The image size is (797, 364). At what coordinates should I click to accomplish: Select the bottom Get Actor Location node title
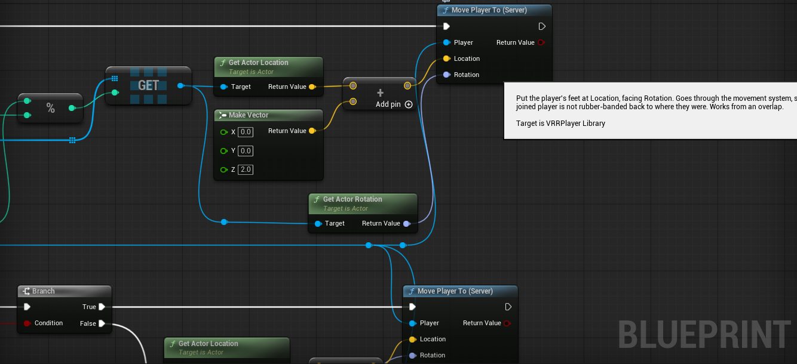click(209, 343)
